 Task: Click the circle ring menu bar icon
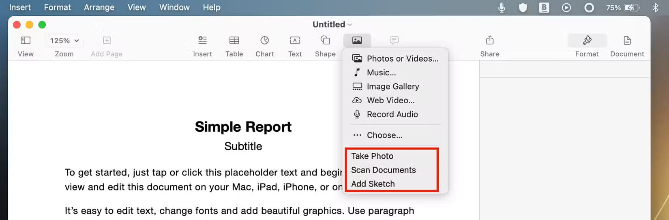[x=589, y=8]
